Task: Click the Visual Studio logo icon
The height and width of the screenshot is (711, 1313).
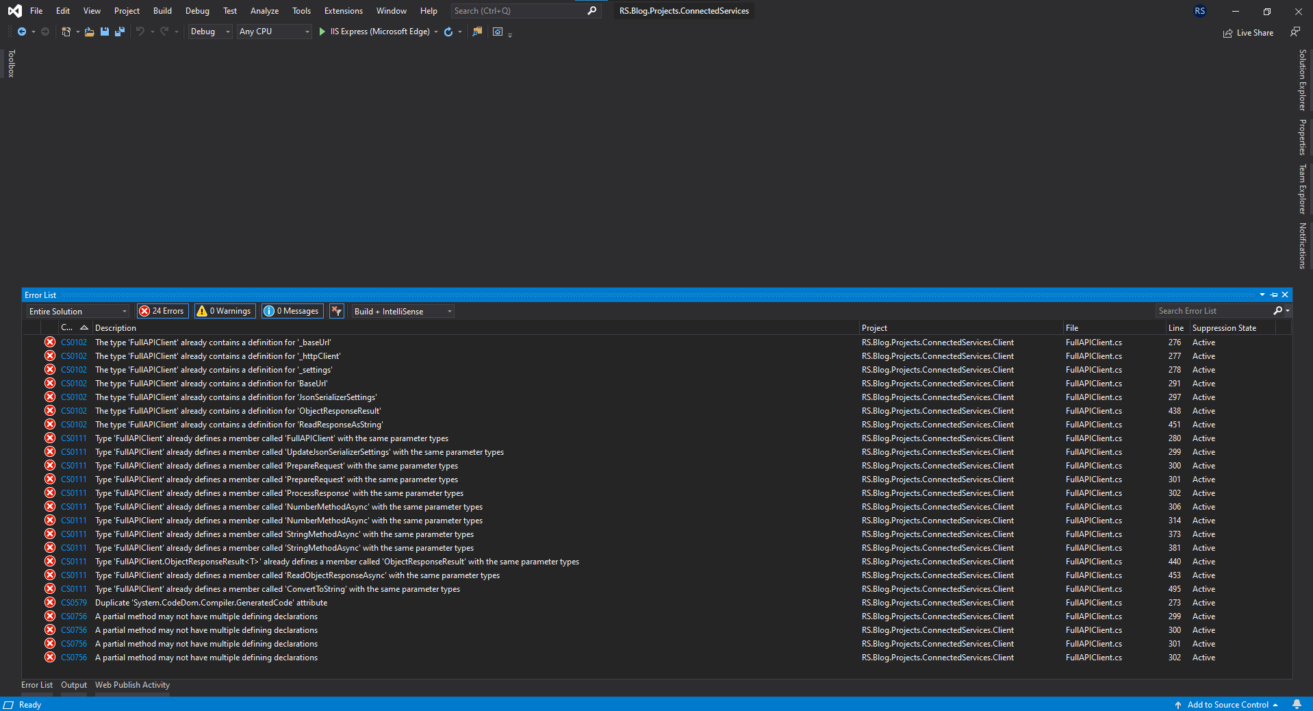Action: click(14, 11)
